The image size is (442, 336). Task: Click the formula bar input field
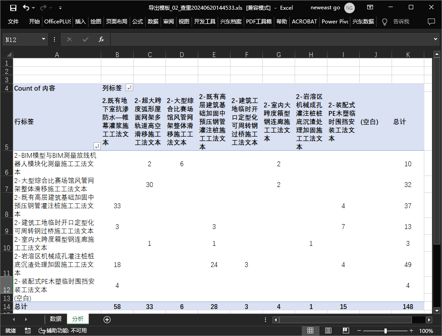point(270,39)
